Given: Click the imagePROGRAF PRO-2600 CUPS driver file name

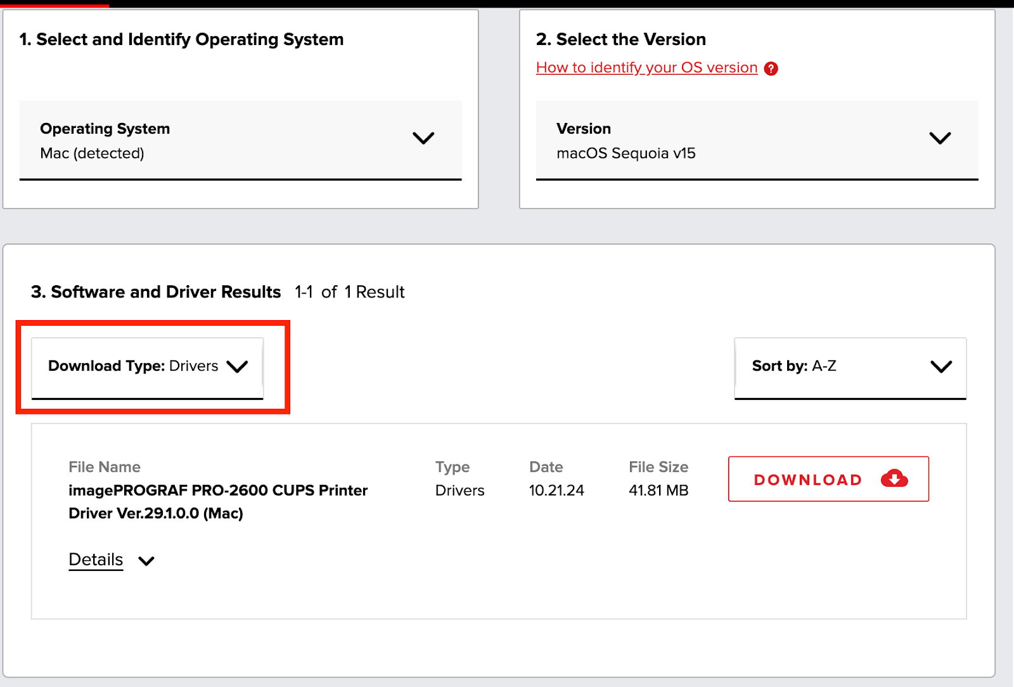Looking at the screenshot, I should [x=218, y=501].
